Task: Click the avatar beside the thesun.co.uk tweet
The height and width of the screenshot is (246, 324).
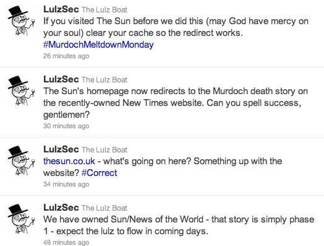Action: pos(21,160)
